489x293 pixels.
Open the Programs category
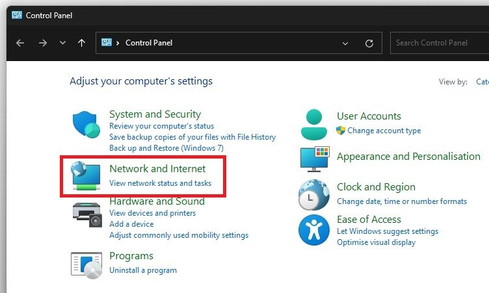tap(131, 256)
